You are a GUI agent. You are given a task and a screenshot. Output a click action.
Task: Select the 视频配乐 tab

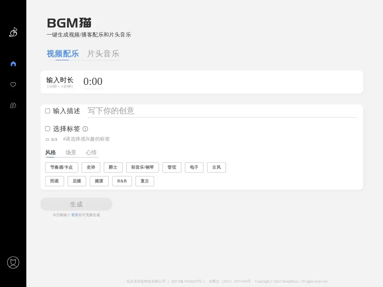[62, 54]
